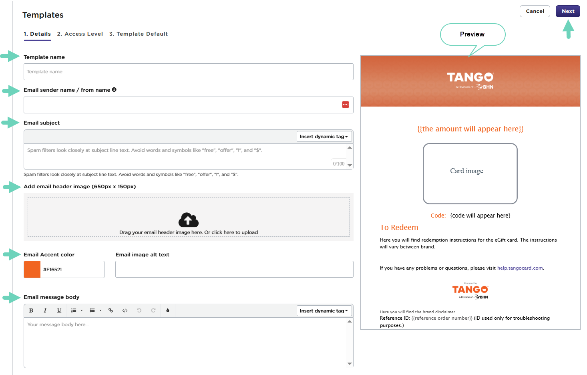
Task: Click the subject field scroll up arrow
Action: (x=350, y=147)
